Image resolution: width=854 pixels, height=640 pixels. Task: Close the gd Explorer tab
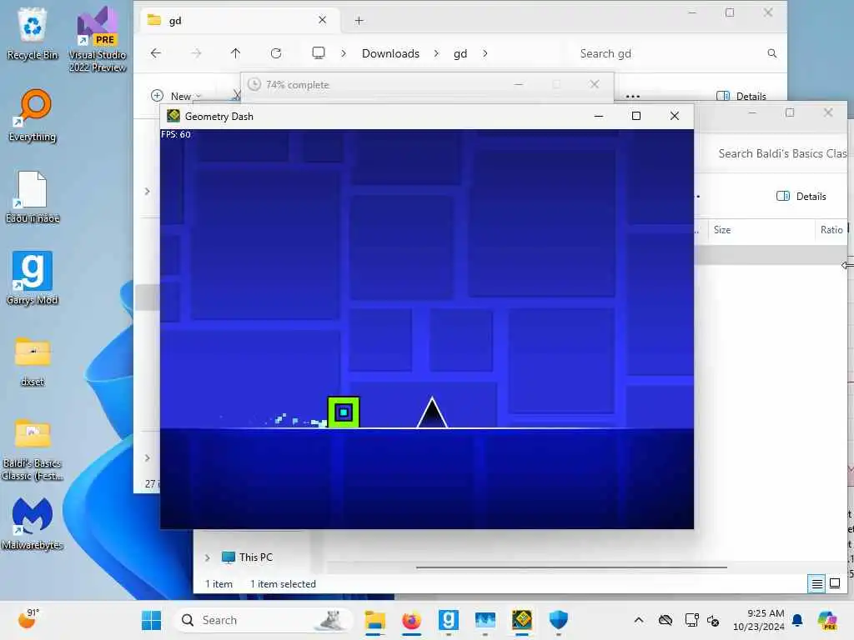(x=323, y=20)
